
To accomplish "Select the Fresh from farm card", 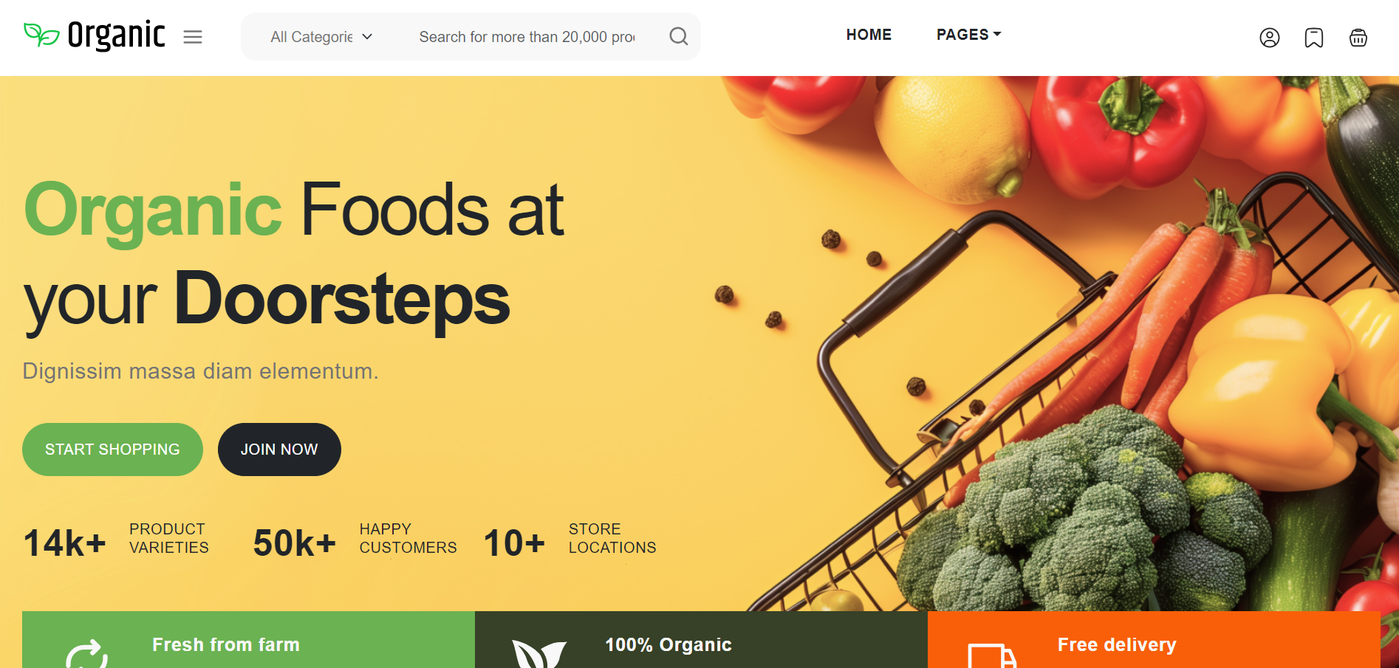I will (248, 640).
